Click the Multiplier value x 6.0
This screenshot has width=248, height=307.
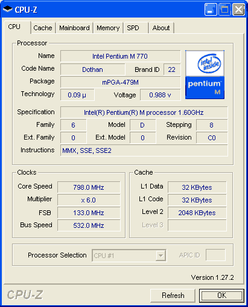[89, 200]
